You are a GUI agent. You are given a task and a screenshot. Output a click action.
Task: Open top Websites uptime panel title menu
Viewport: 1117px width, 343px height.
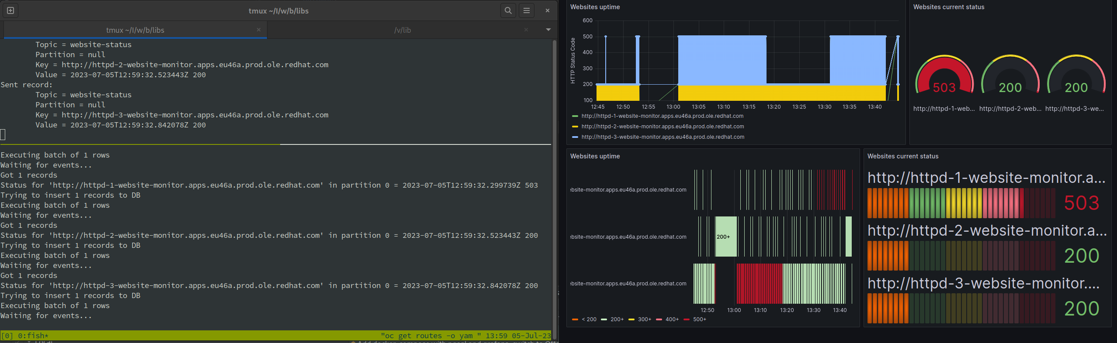[x=595, y=7]
